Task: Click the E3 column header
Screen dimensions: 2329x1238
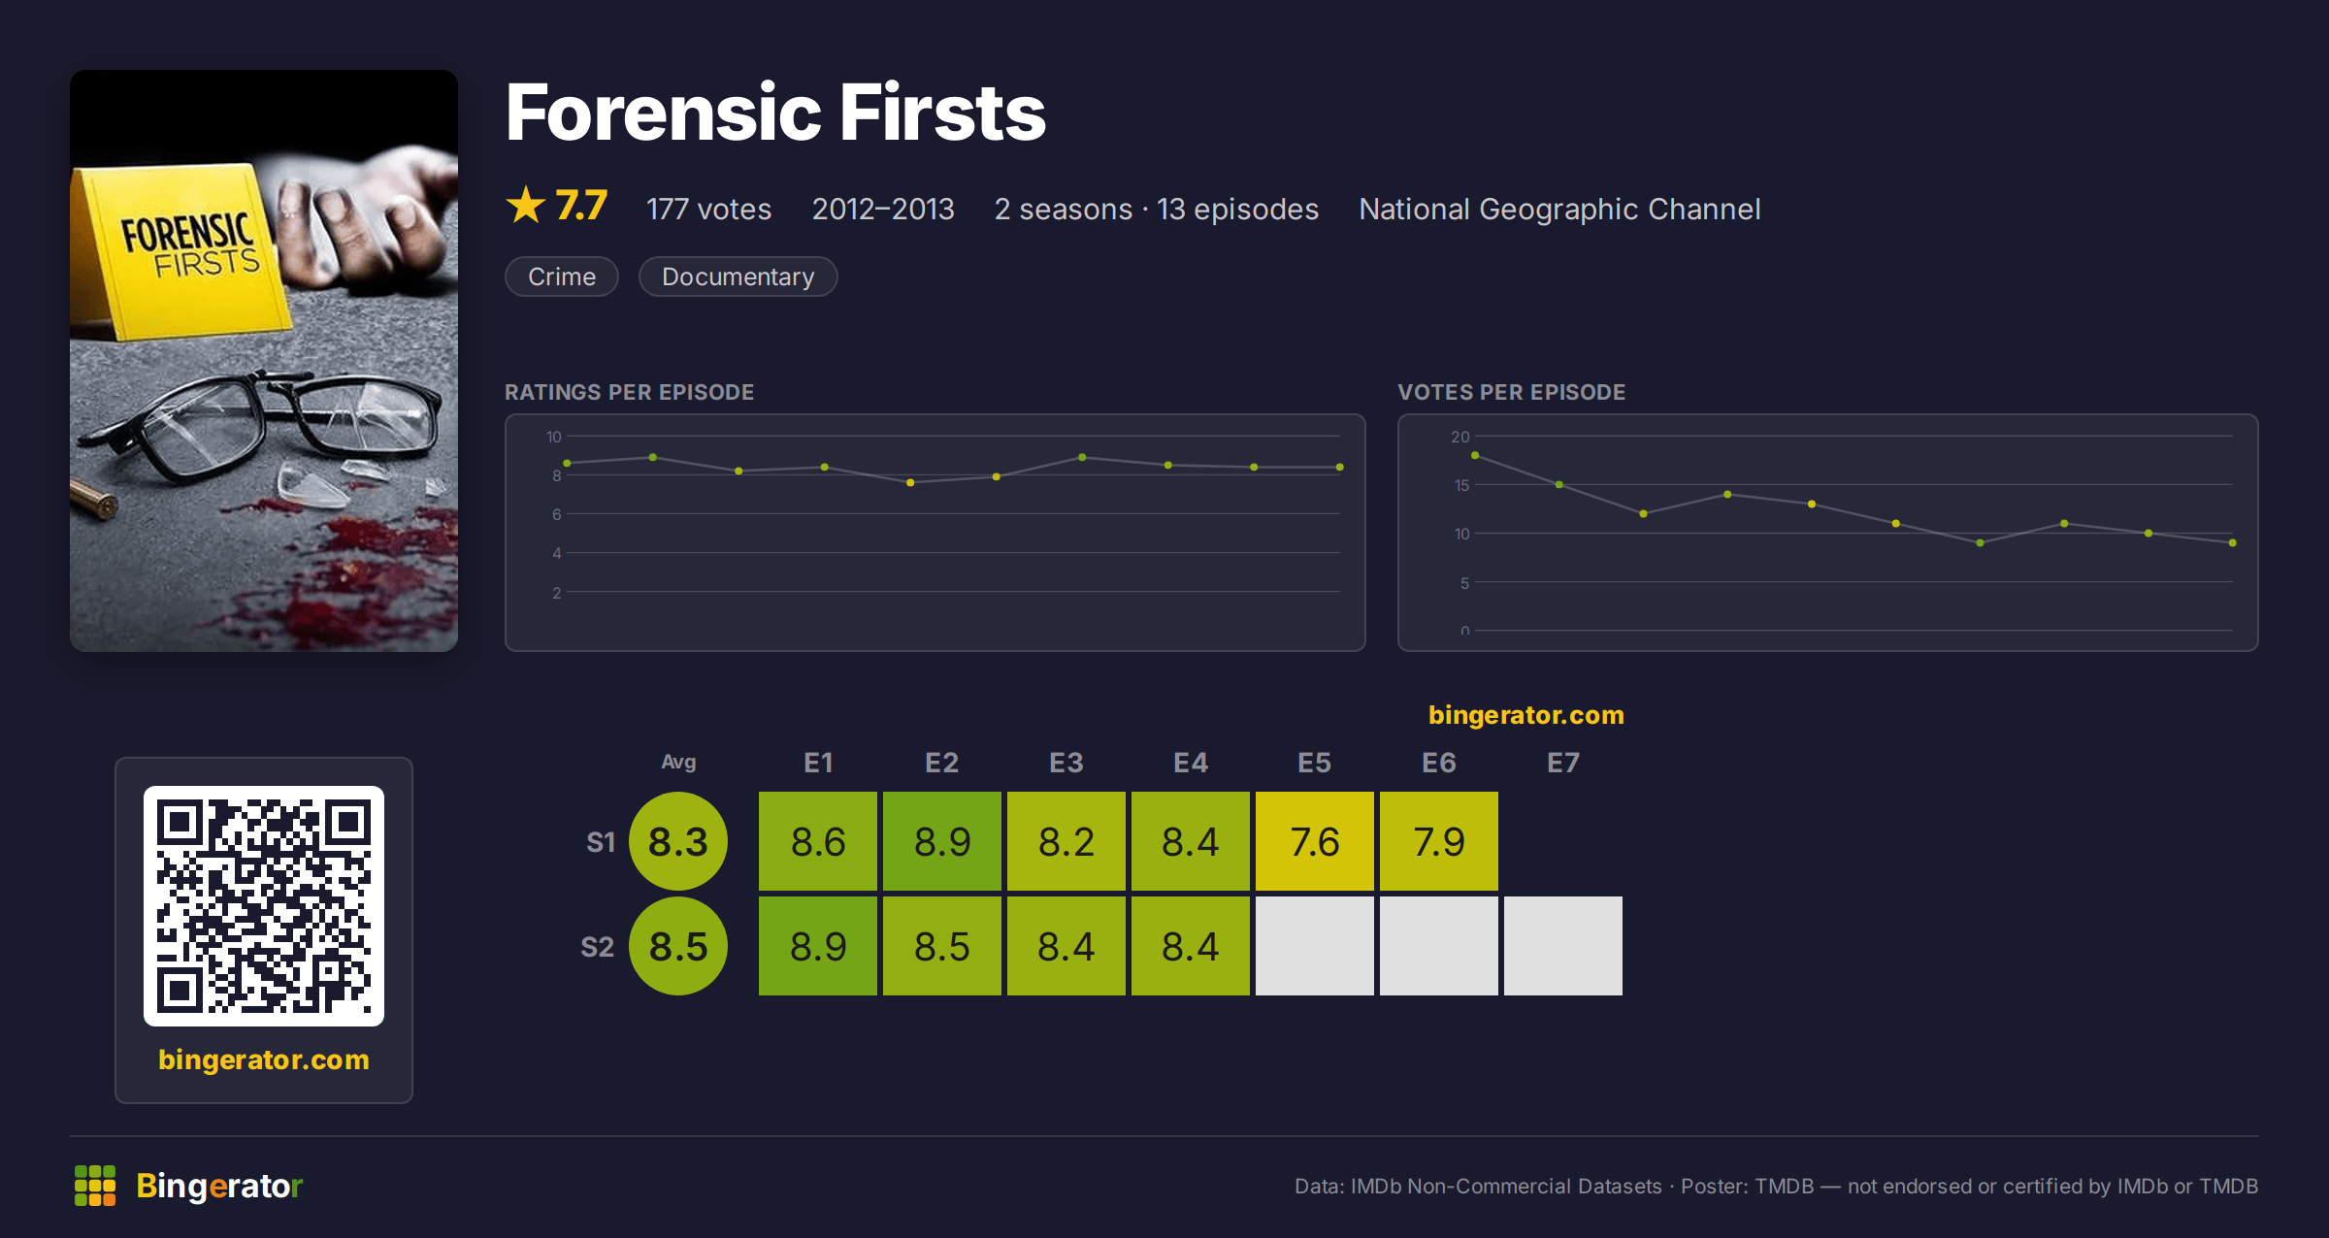Action: point(1066,763)
